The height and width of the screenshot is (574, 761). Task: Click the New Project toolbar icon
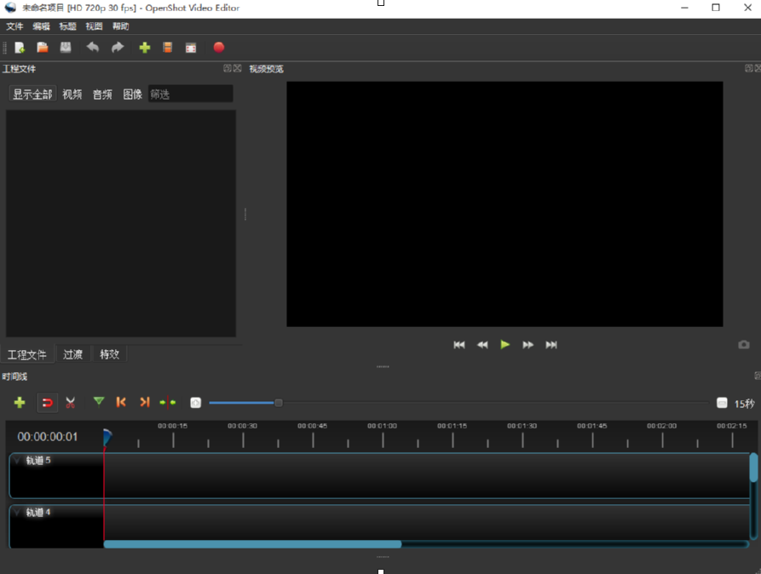pos(20,48)
